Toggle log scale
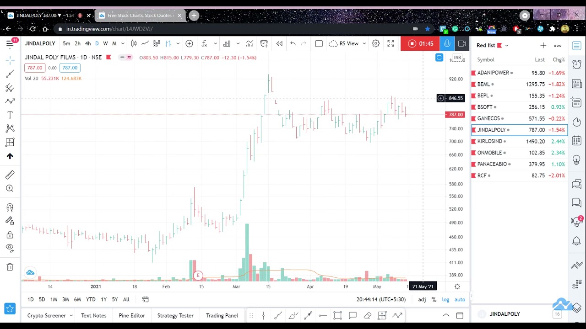586x329 pixels. point(445,299)
